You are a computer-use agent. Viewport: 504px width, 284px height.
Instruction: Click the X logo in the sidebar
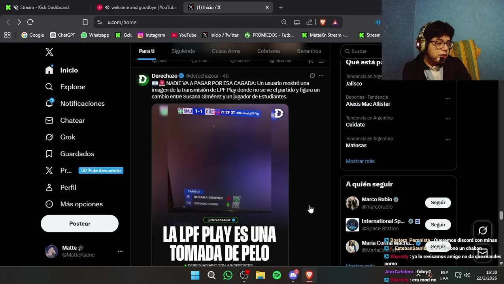click(x=49, y=52)
